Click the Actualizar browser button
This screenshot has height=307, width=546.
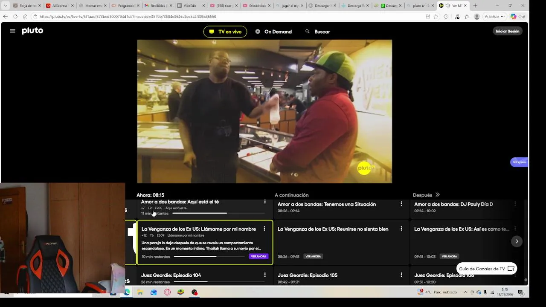pyautogui.click(x=494, y=16)
